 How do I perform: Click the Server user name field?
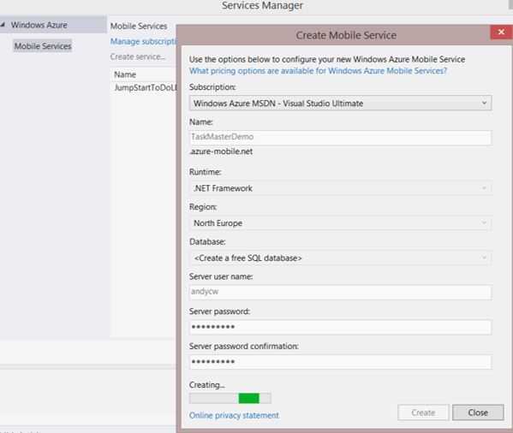point(340,292)
